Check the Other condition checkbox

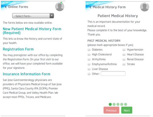[89, 74]
